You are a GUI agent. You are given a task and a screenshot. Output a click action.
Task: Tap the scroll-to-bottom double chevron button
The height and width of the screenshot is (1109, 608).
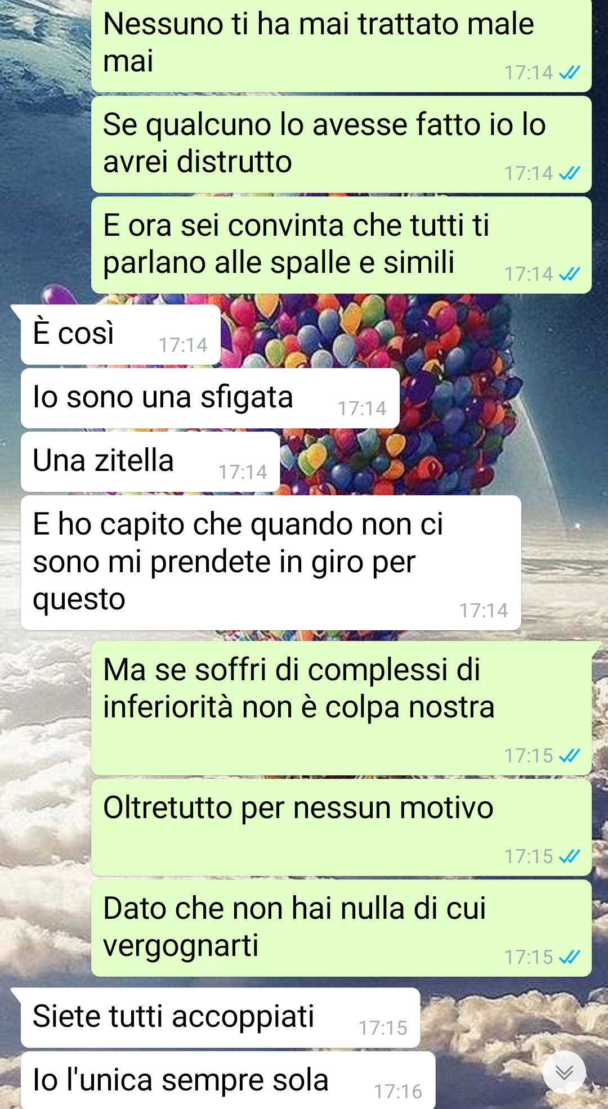564,1072
